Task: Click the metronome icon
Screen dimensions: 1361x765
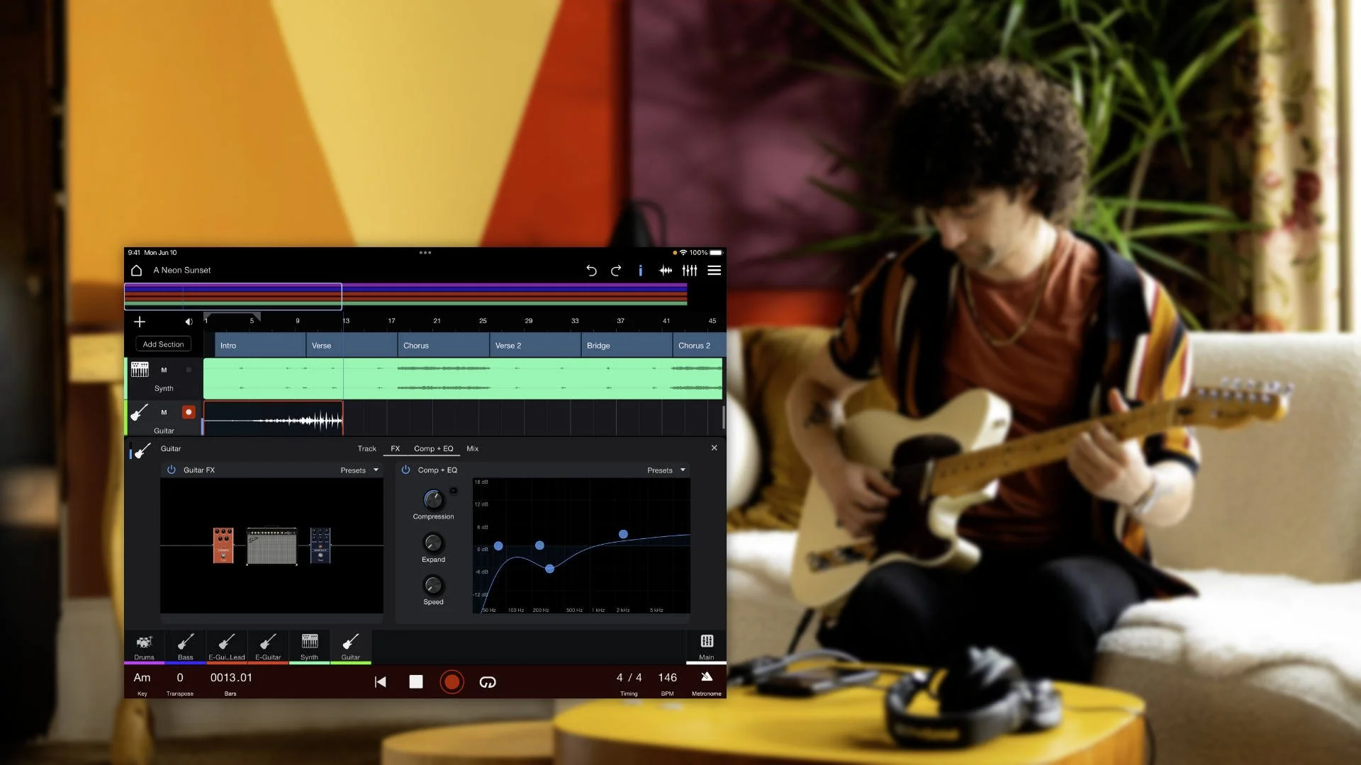Action: (x=707, y=678)
